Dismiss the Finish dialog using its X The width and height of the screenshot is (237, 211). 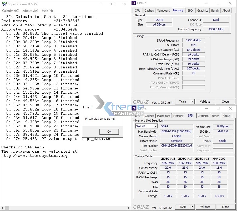tap(119, 107)
